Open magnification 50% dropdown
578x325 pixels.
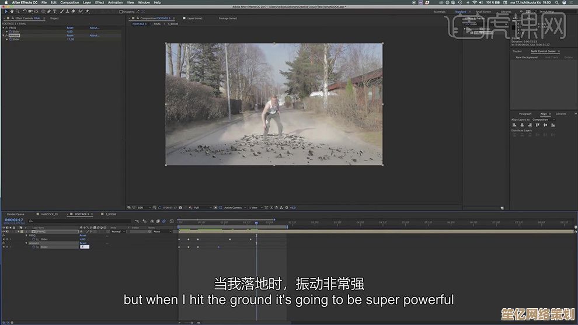(x=144, y=208)
